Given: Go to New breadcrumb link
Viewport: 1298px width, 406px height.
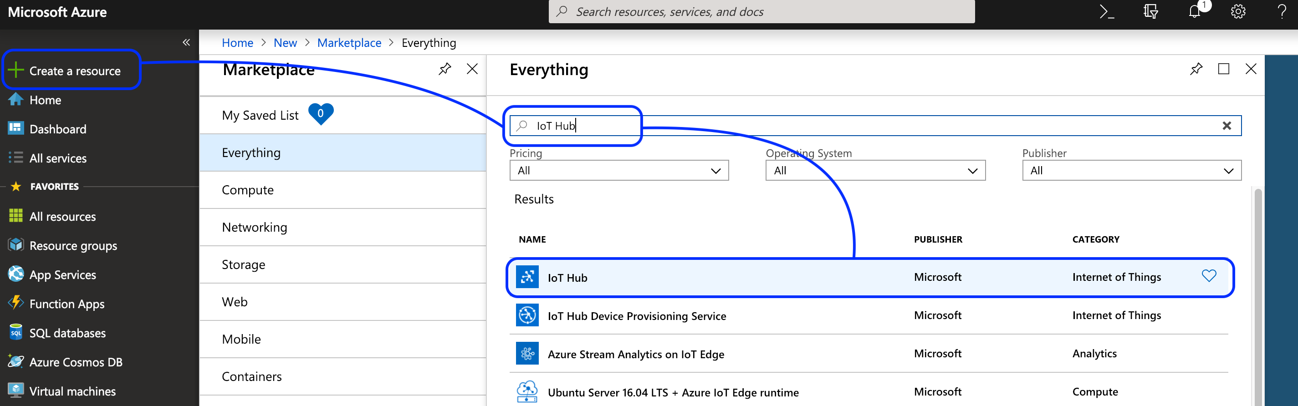Looking at the screenshot, I should (x=285, y=43).
